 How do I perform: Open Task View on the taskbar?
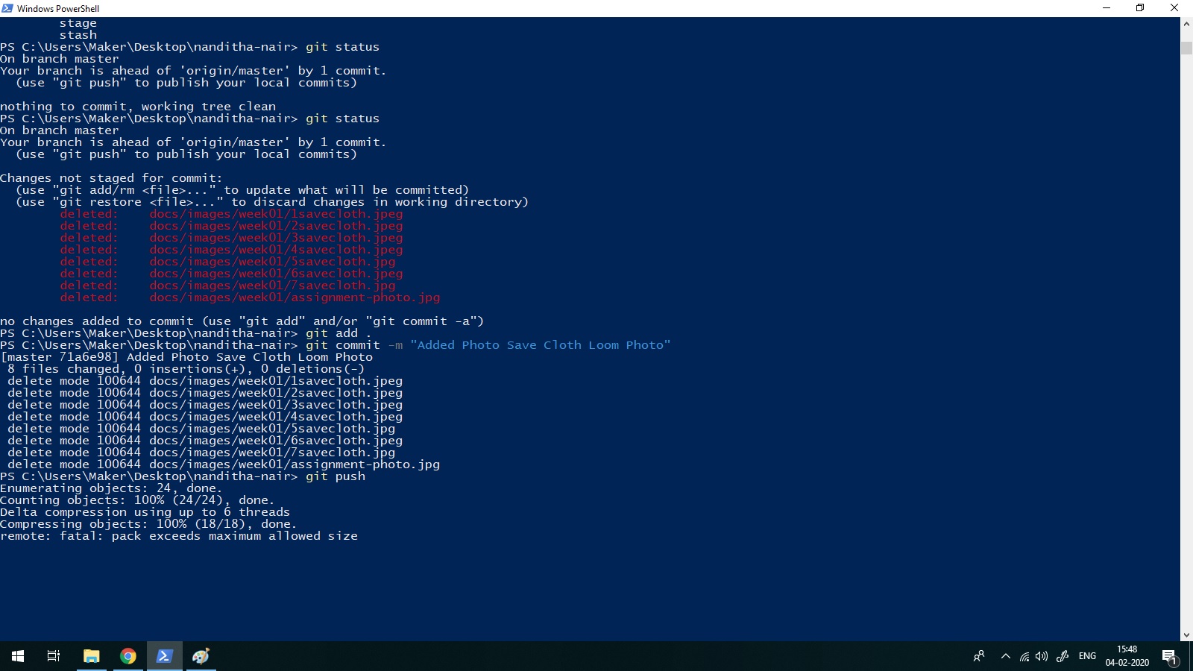click(x=54, y=656)
